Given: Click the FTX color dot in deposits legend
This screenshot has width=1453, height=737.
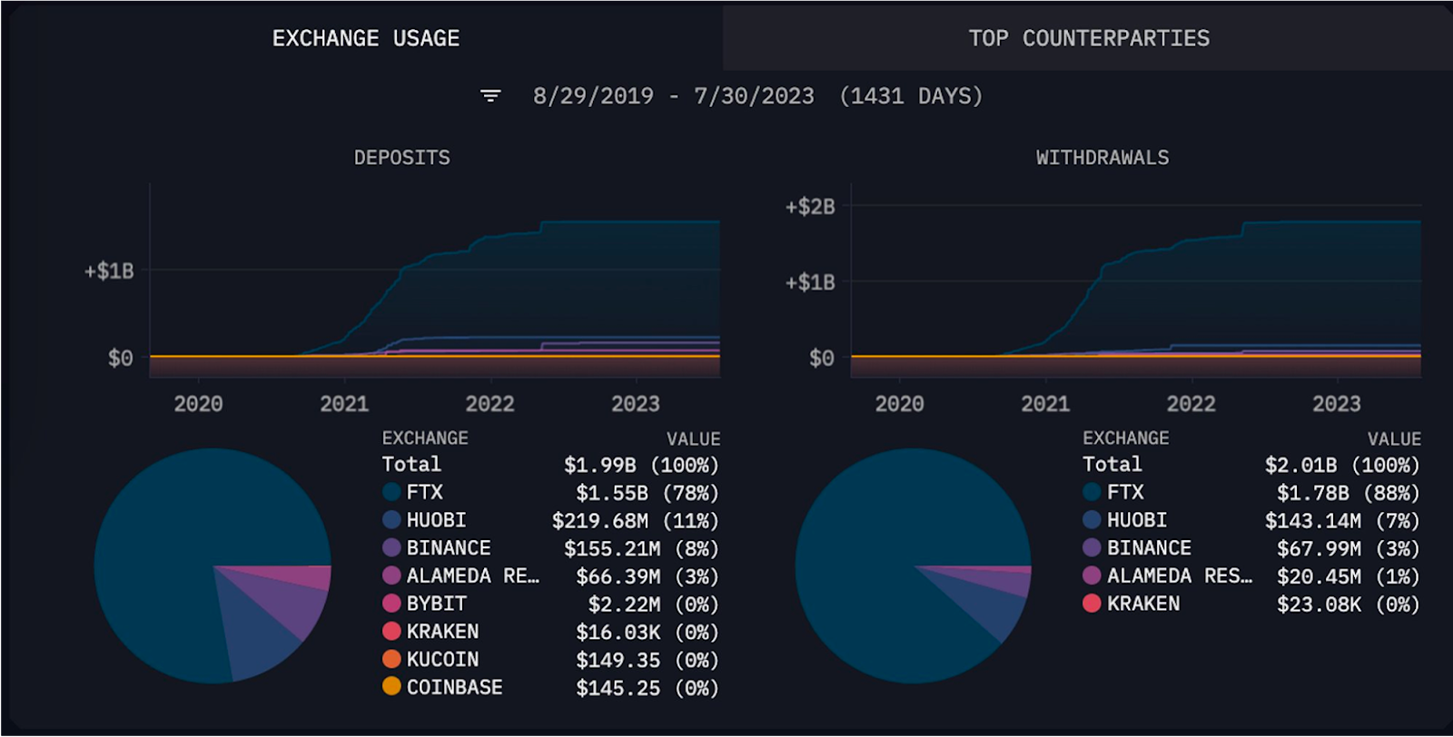Looking at the screenshot, I should click(x=391, y=492).
